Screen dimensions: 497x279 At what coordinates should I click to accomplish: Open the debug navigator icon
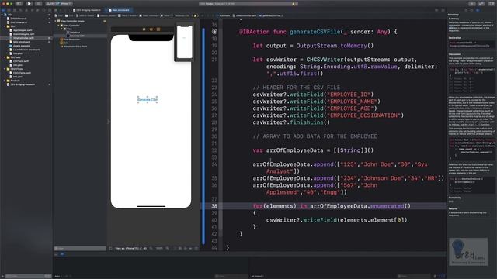37,10
